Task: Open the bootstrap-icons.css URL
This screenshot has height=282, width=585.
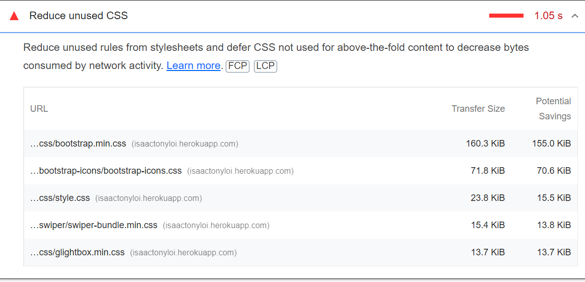Action: (x=106, y=171)
